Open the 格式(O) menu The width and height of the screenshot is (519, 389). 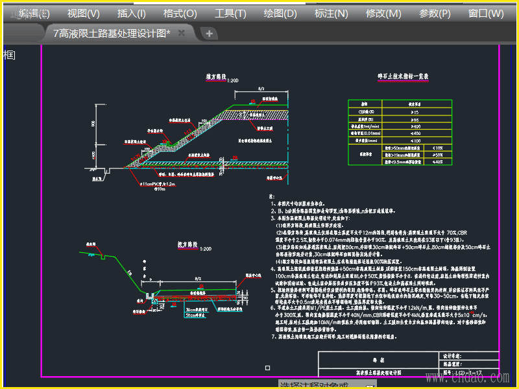pyautogui.click(x=180, y=13)
